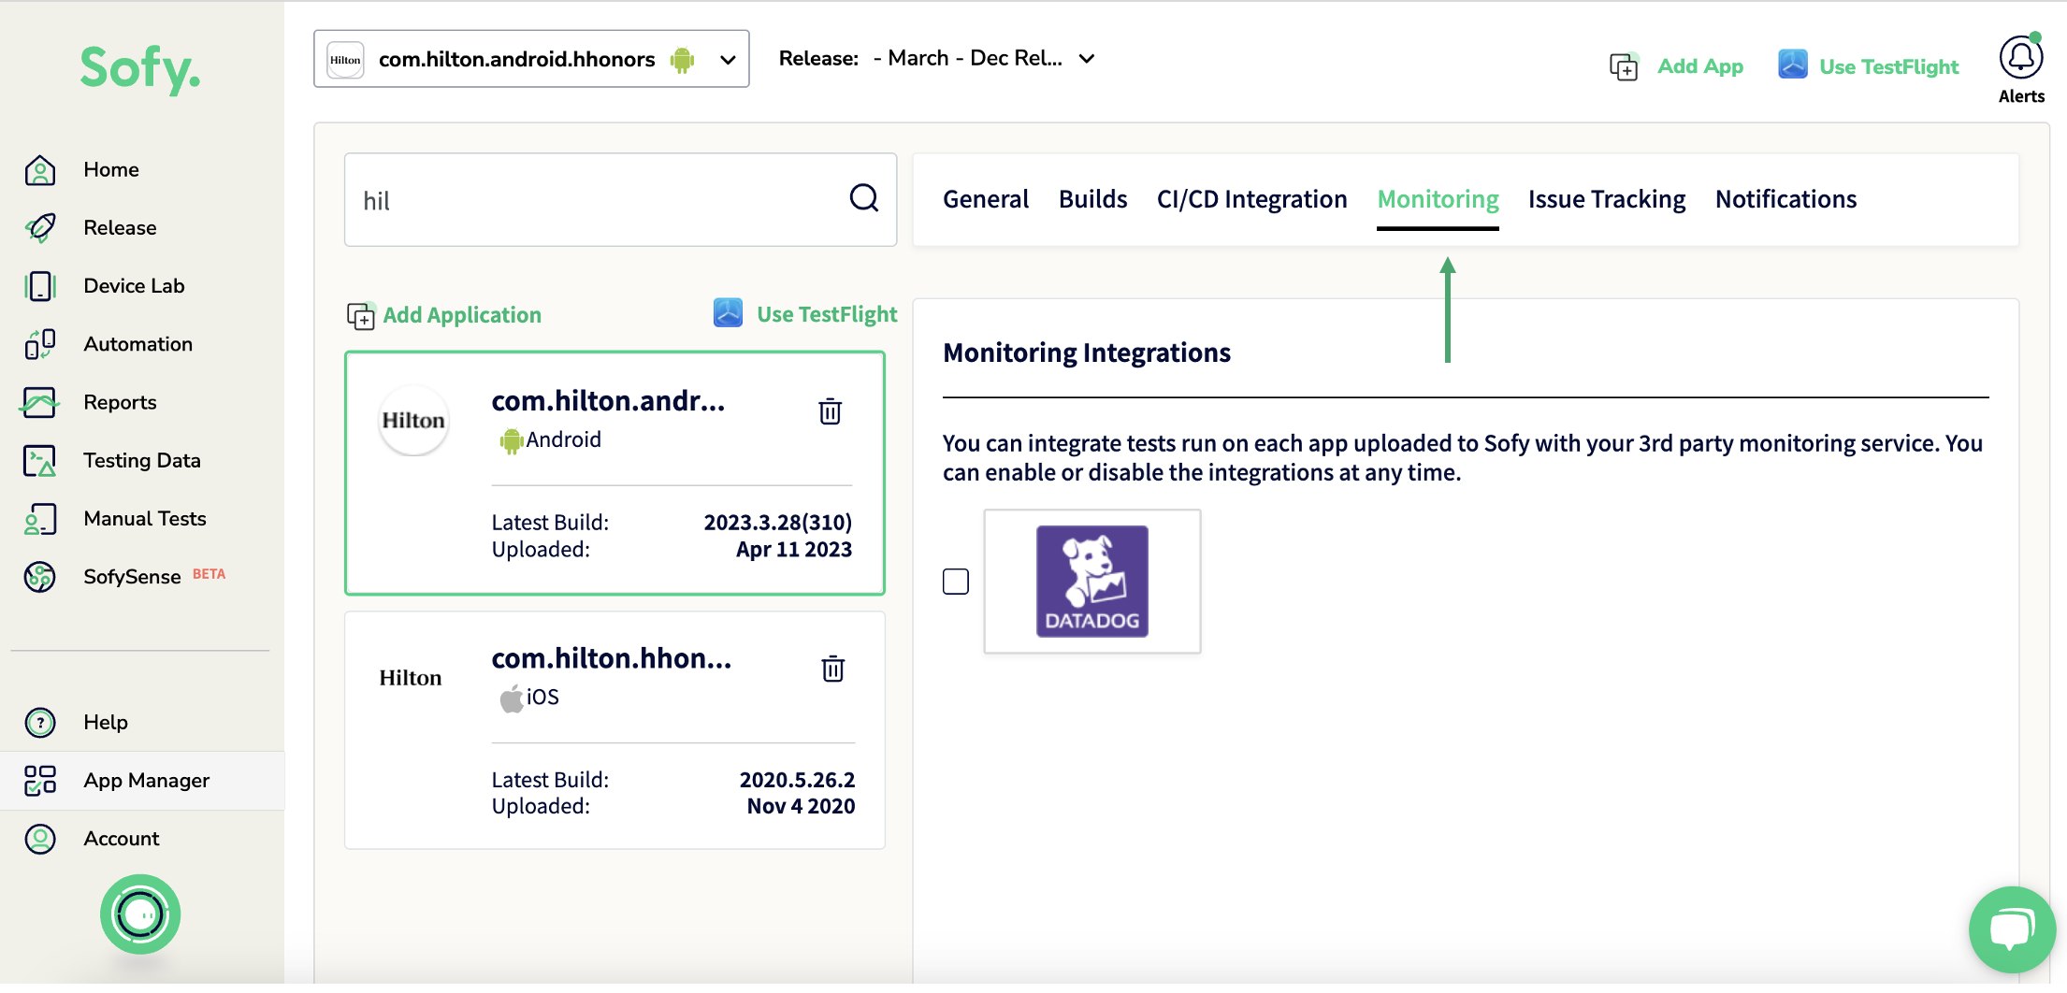
Task: Expand the Release selection dropdown
Action: (1086, 58)
